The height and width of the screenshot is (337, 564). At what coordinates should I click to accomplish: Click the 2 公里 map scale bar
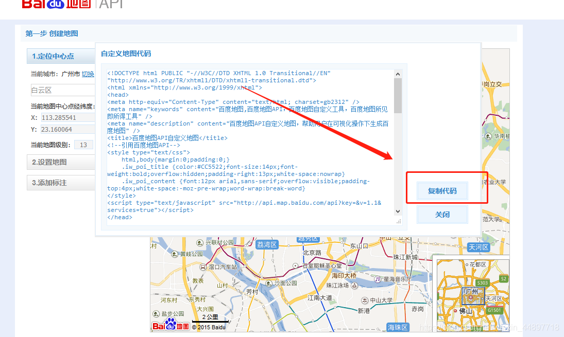pos(210,318)
